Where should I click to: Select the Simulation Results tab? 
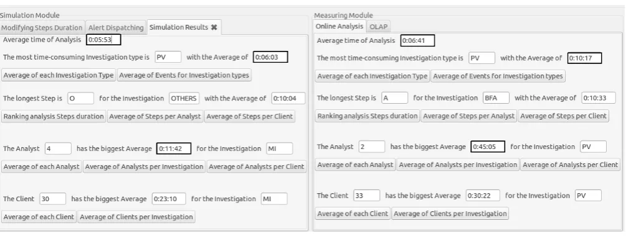(184, 27)
